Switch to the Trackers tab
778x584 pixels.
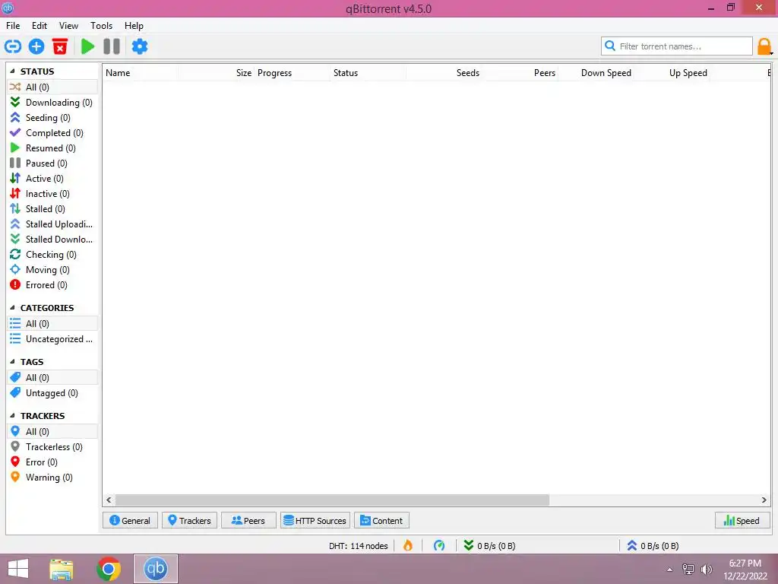click(x=189, y=520)
